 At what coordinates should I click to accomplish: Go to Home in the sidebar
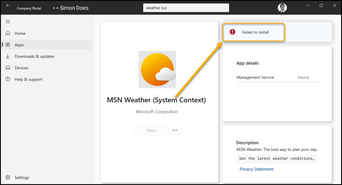(20, 33)
